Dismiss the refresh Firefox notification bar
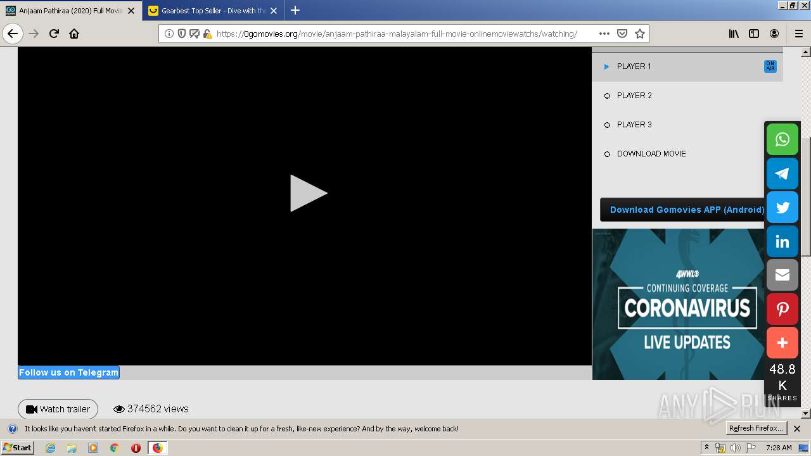This screenshot has width=811, height=456. click(x=797, y=429)
